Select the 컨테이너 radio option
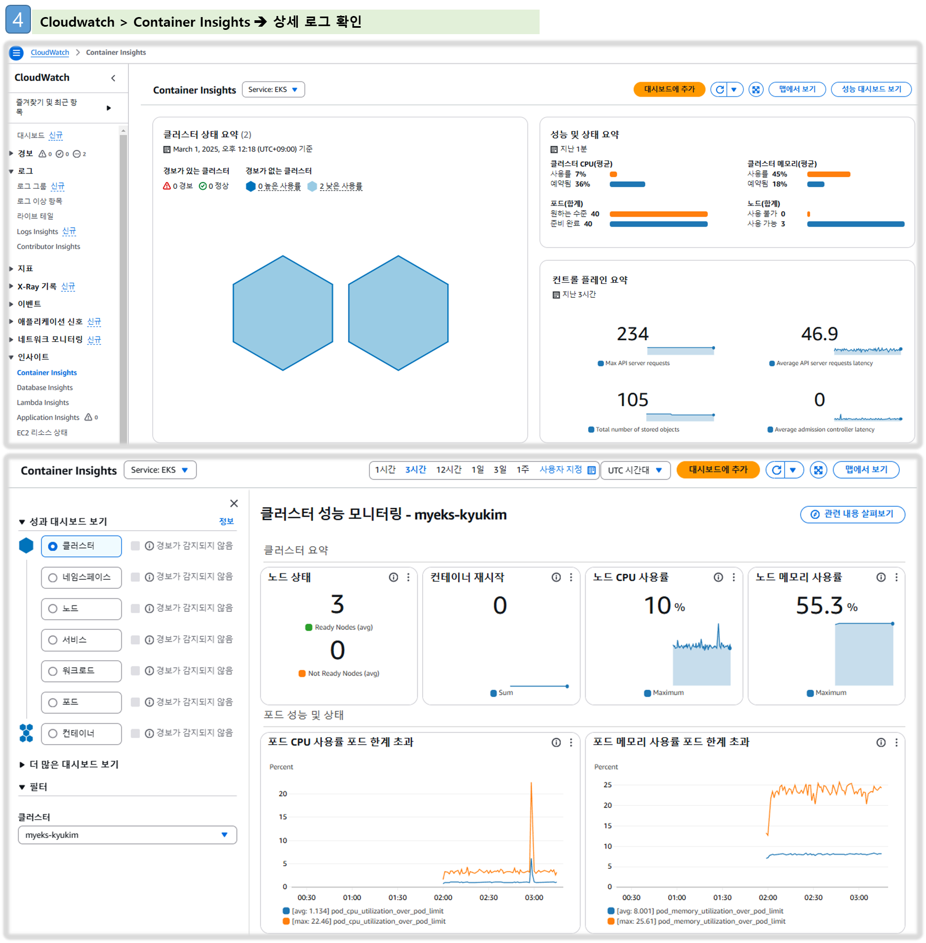The height and width of the screenshot is (943, 926). [x=52, y=733]
